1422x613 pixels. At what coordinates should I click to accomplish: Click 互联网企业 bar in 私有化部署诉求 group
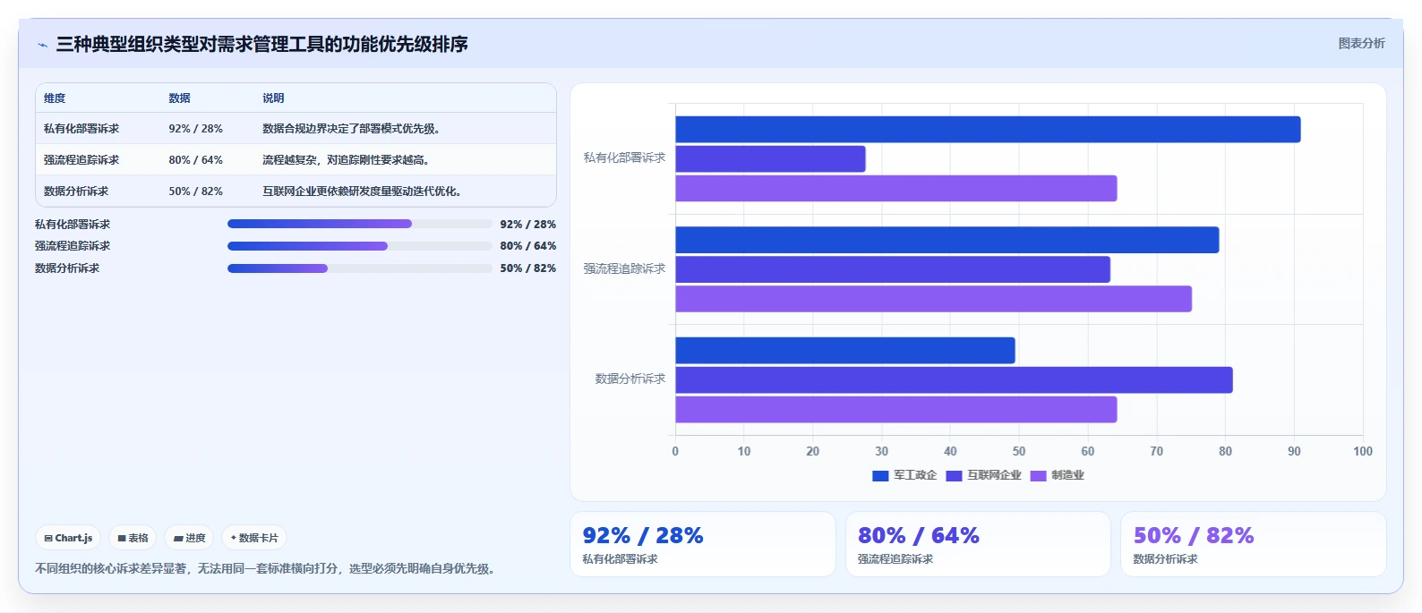(x=770, y=159)
